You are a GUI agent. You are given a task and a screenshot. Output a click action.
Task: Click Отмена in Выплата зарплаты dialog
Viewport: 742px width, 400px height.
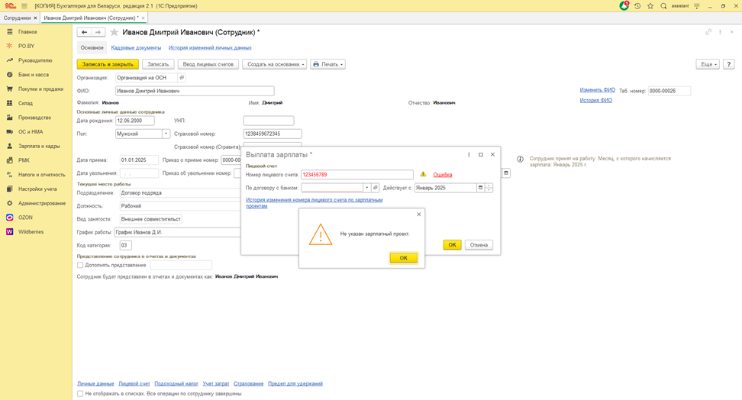pos(479,245)
